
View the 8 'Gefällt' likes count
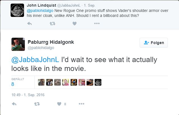coord(13,84)
